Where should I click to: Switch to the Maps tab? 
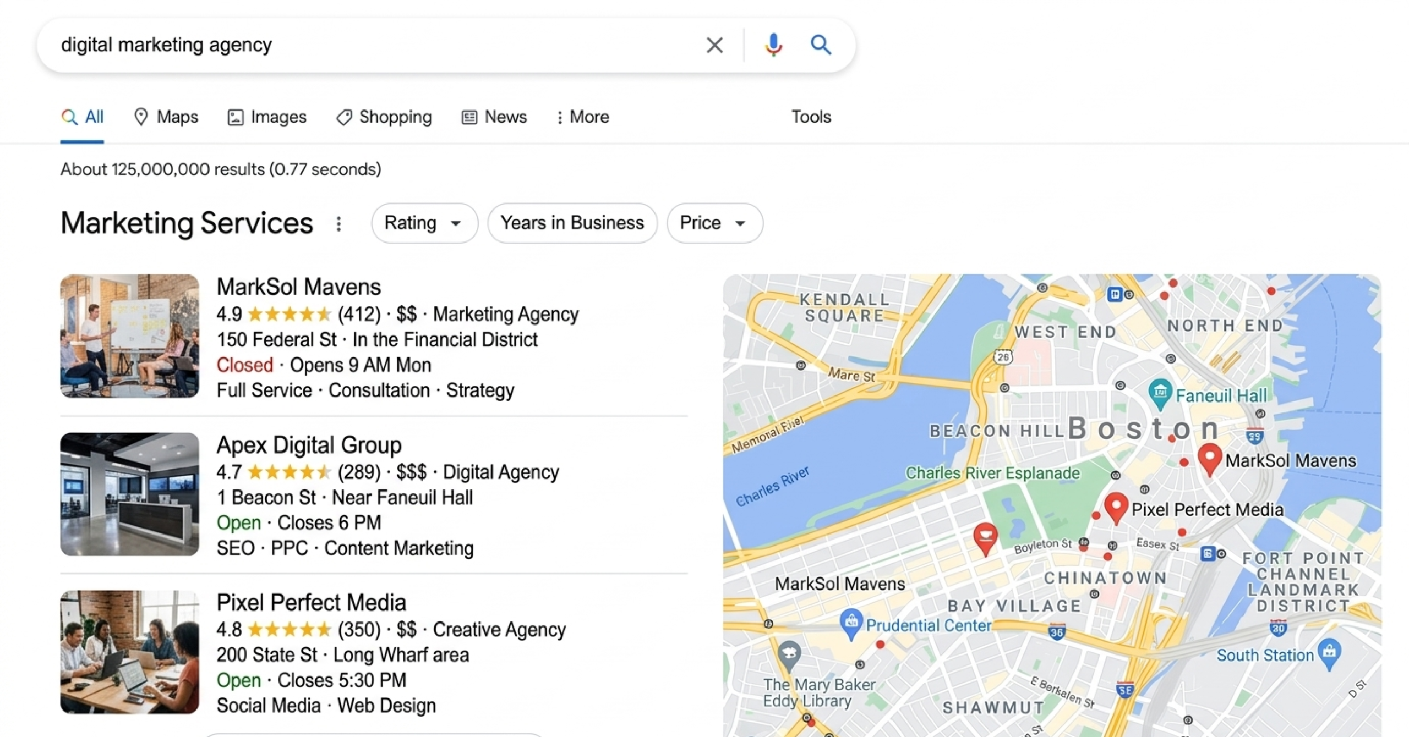pyautogui.click(x=166, y=117)
